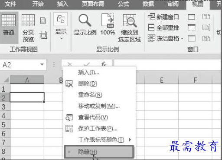Switch to the Review (审阅) tab

[173, 4]
